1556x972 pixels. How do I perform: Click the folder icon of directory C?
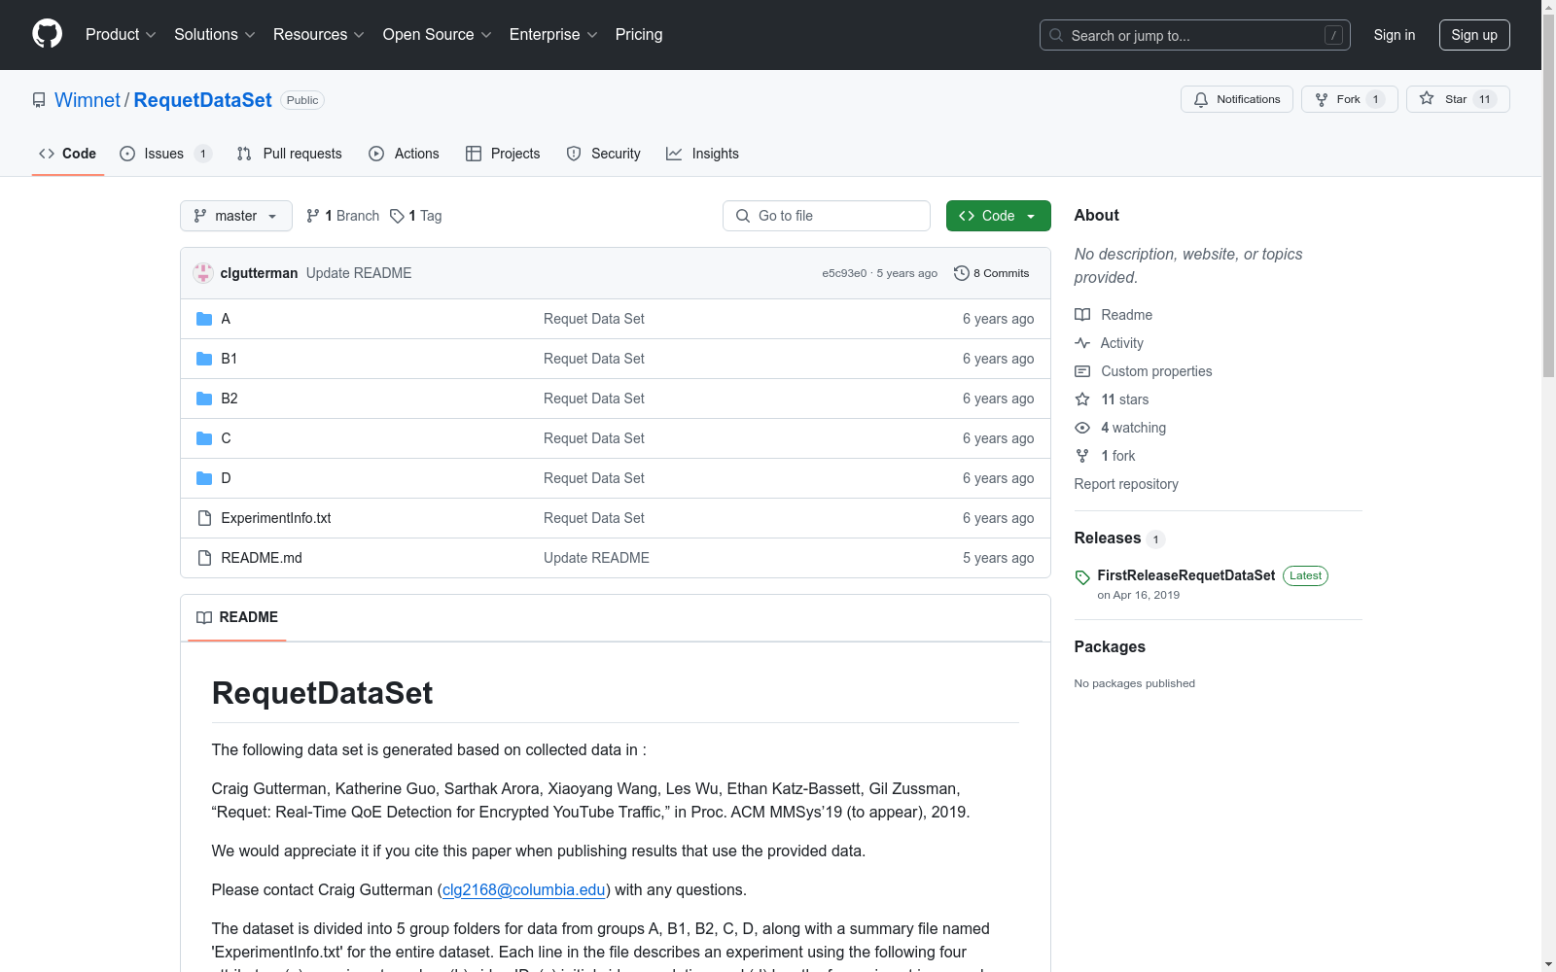point(204,438)
